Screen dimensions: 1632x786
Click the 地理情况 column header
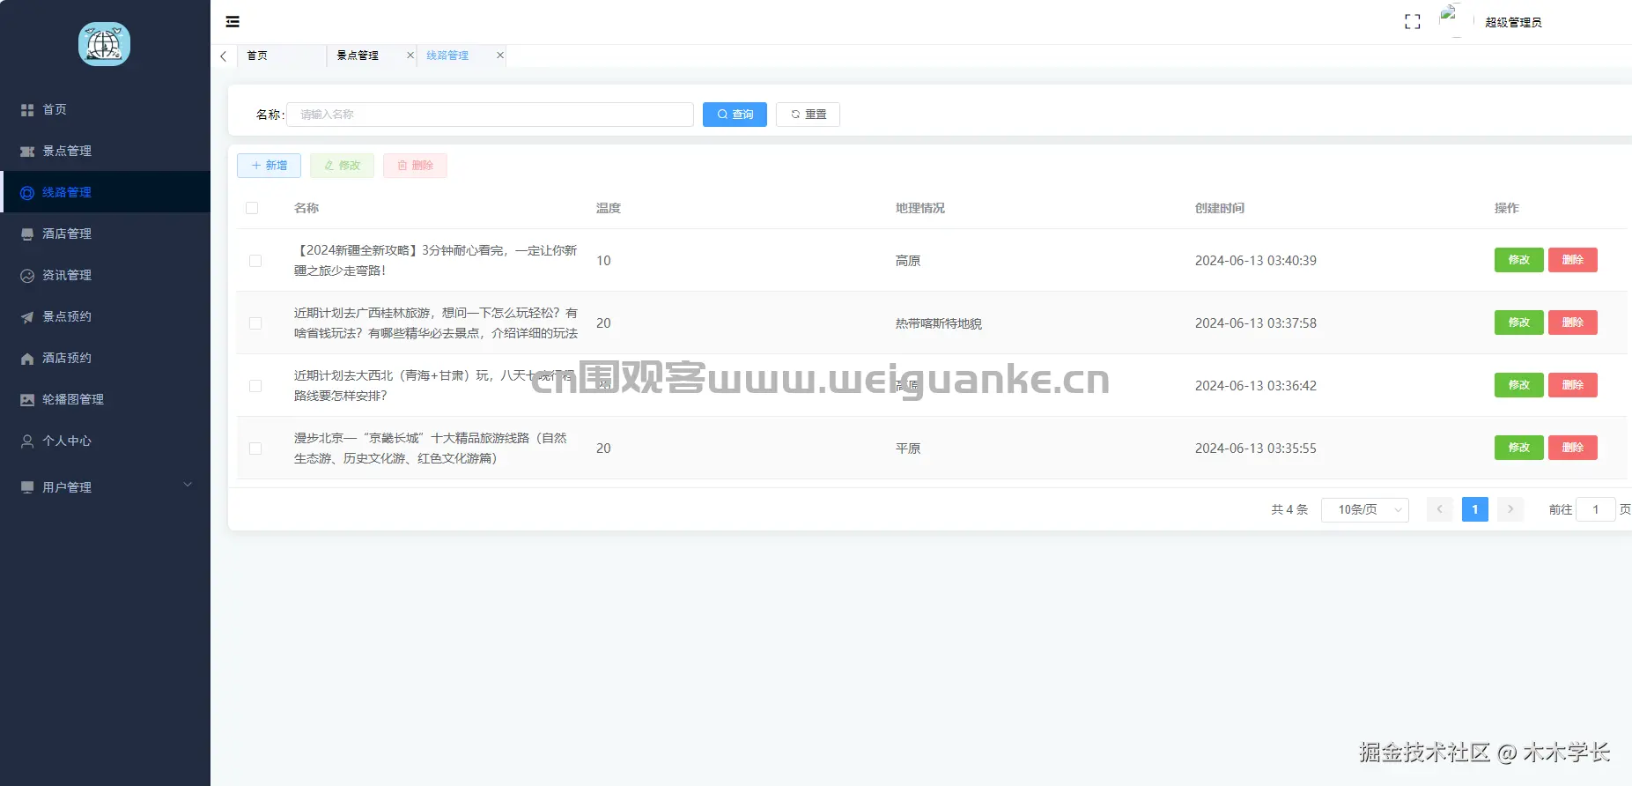click(920, 208)
